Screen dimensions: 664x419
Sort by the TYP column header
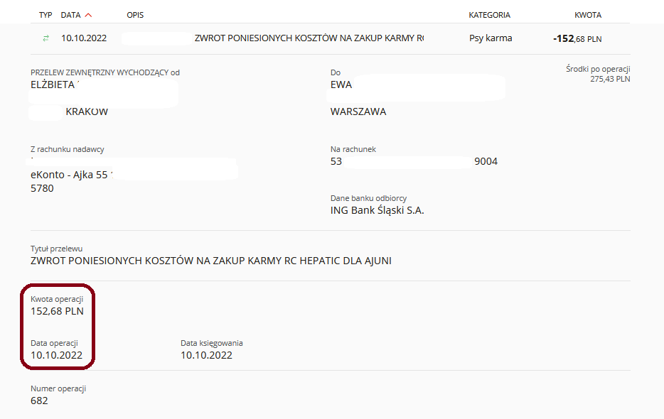45,15
